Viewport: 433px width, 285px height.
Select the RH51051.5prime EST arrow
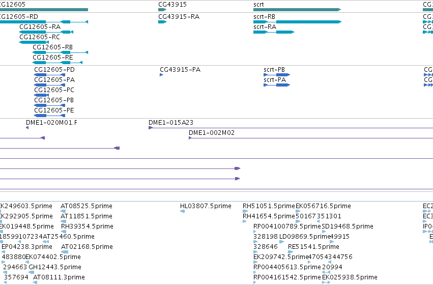(245, 211)
